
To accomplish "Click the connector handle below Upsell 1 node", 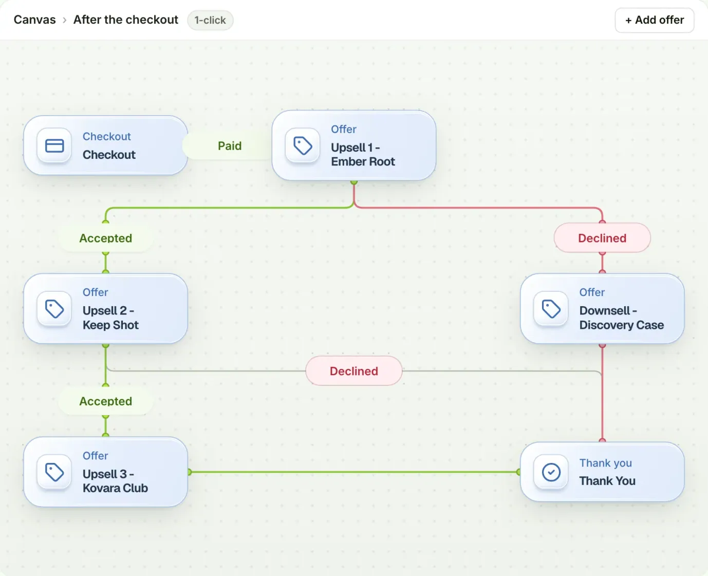I will (x=354, y=182).
